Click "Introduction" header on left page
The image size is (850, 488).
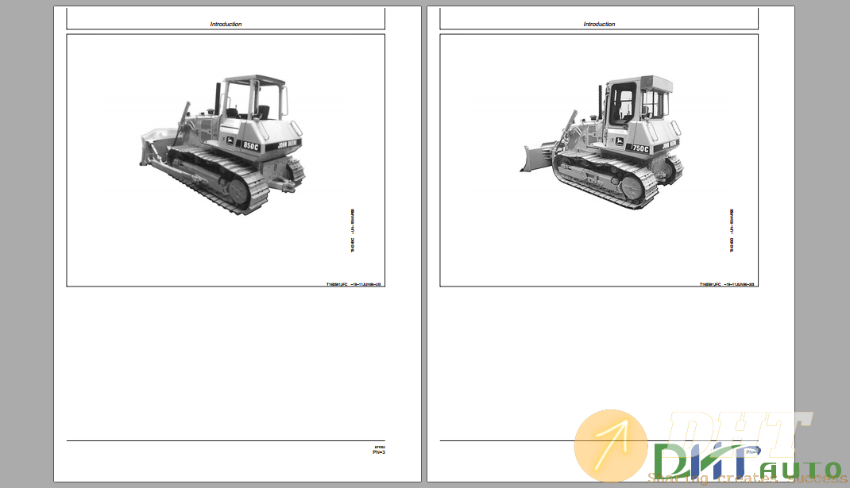click(226, 25)
